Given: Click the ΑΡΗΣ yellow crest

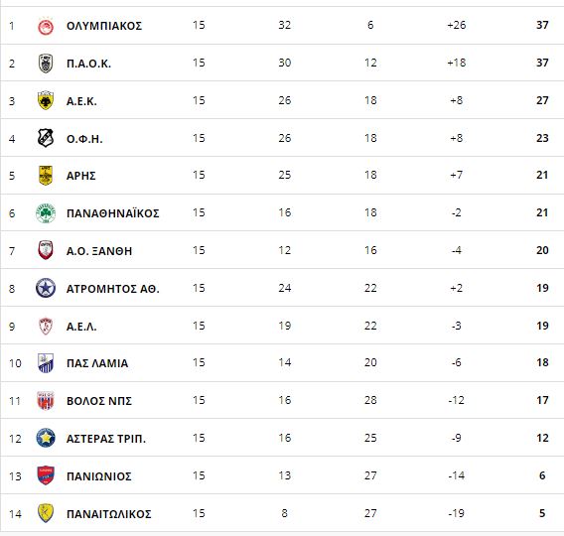Looking at the screenshot, I should click(46, 176).
